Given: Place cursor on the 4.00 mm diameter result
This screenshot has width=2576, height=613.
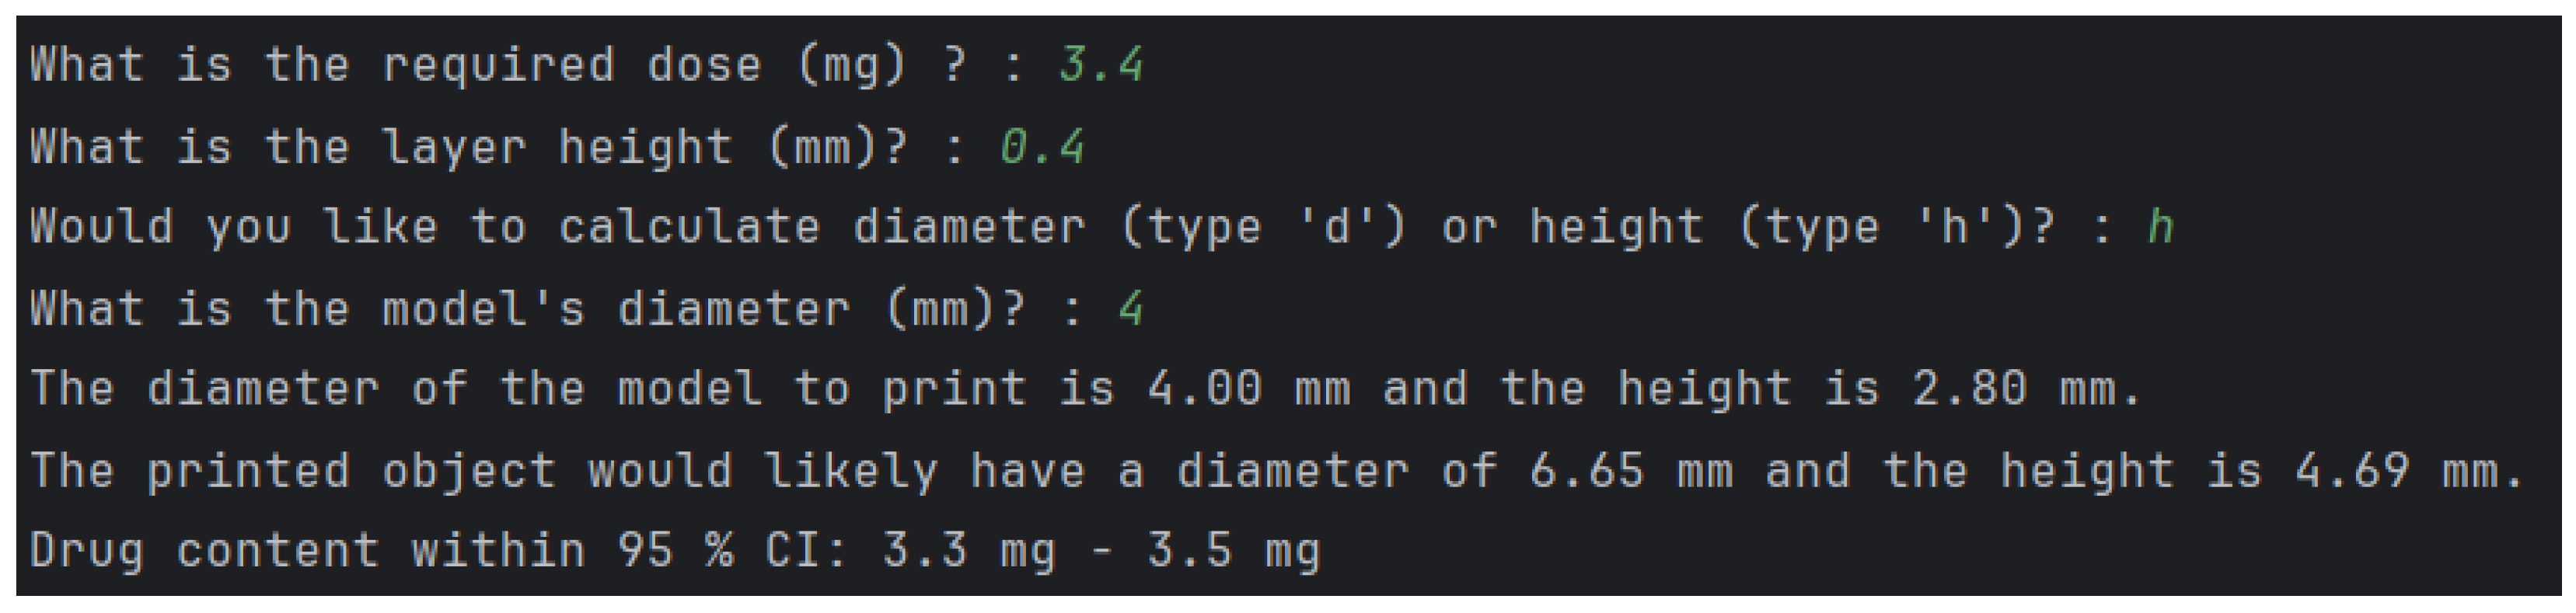Looking at the screenshot, I should tap(1248, 390).
